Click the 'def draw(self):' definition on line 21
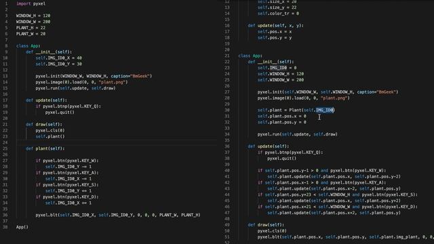The image size is (434, 244). click(44, 125)
